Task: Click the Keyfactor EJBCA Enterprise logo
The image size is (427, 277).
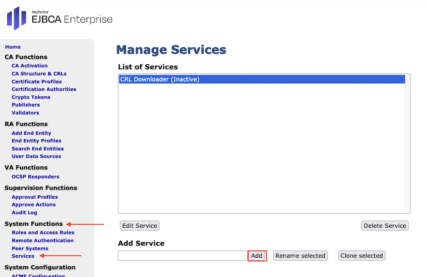Action: tap(59, 18)
